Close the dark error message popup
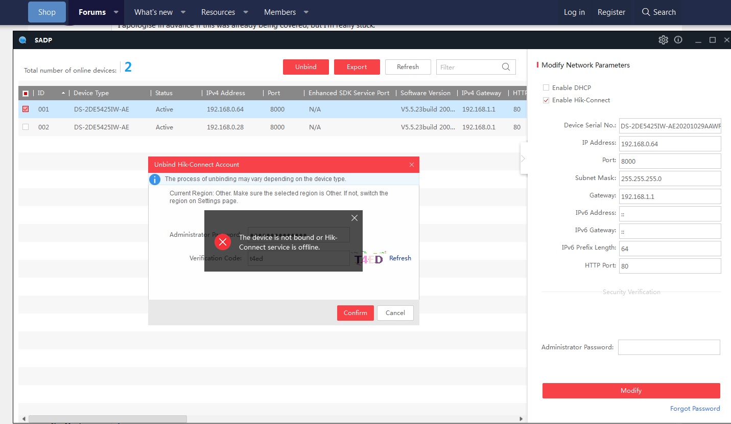731x424 pixels. (x=355, y=218)
